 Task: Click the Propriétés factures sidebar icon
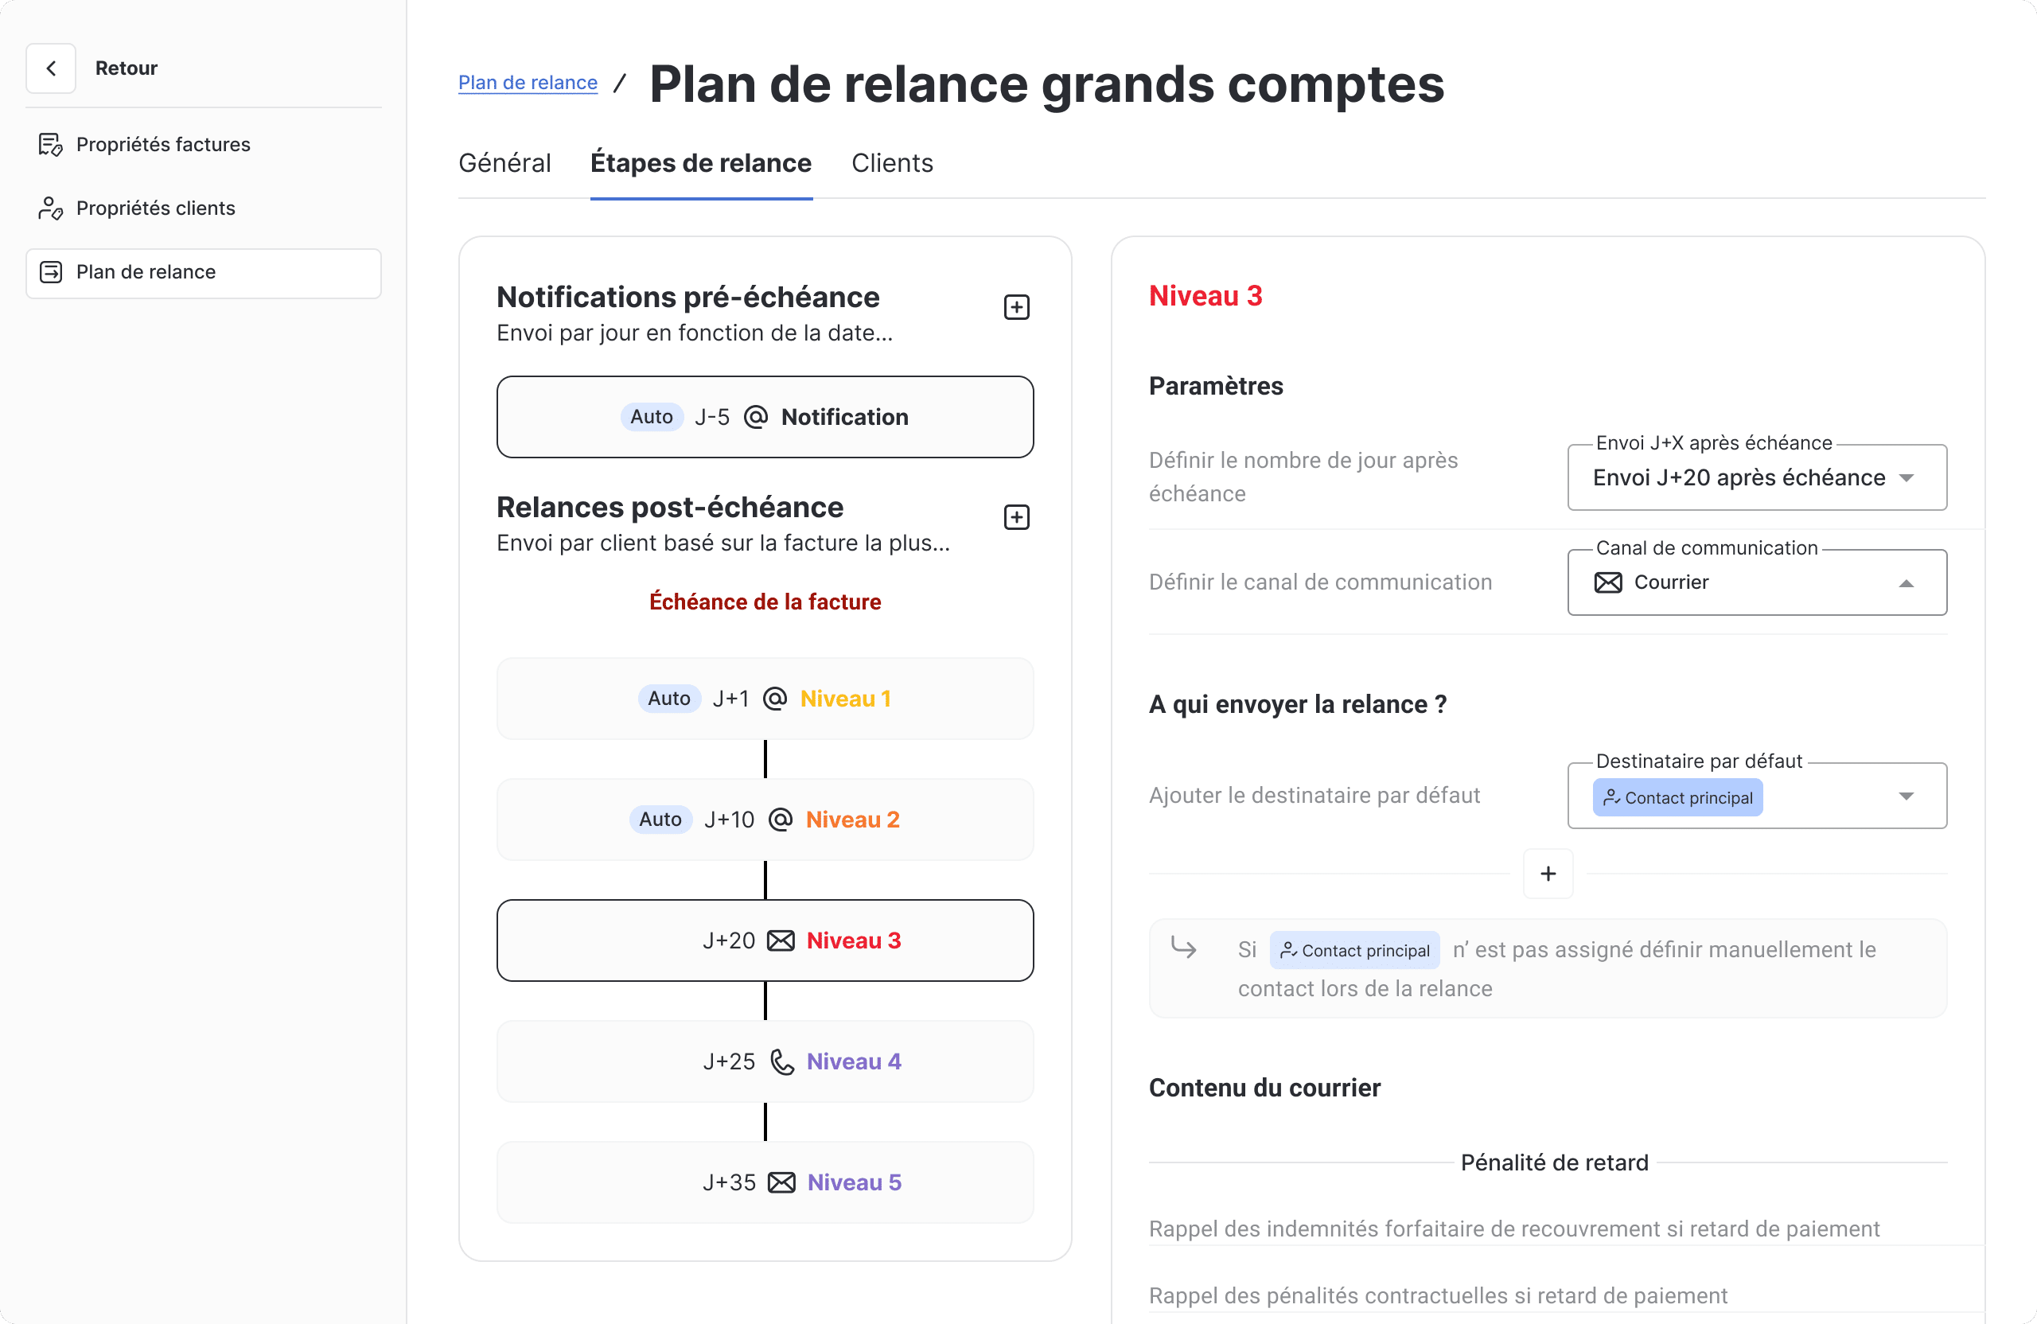[50, 145]
